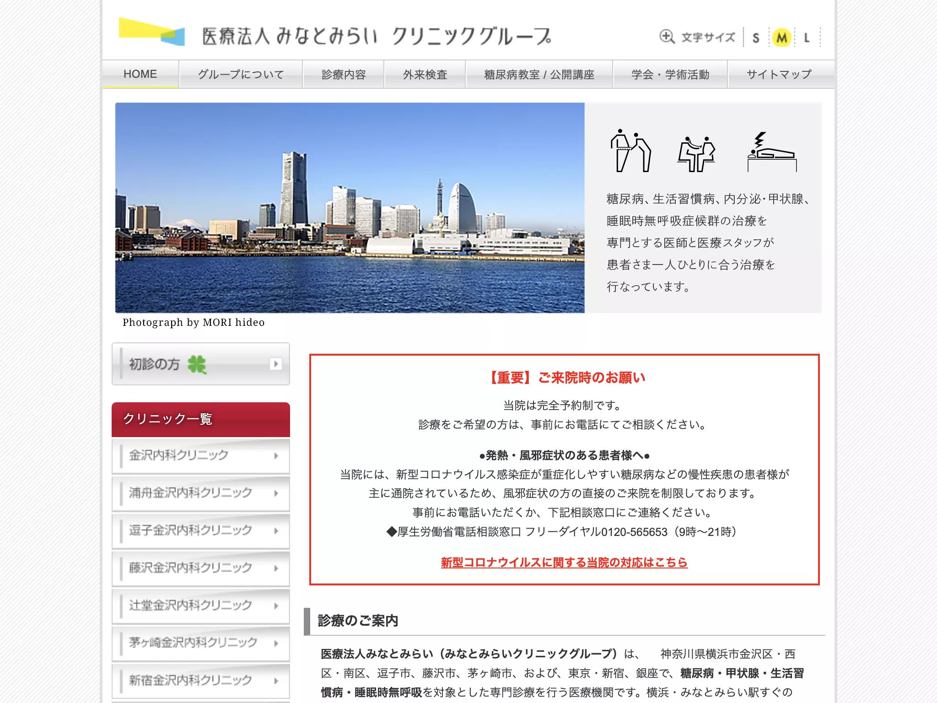Click the arrow beside 辻堂金沢内科クリニック
The width and height of the screenshot is (937, 703).
click(x=276, y=606)
